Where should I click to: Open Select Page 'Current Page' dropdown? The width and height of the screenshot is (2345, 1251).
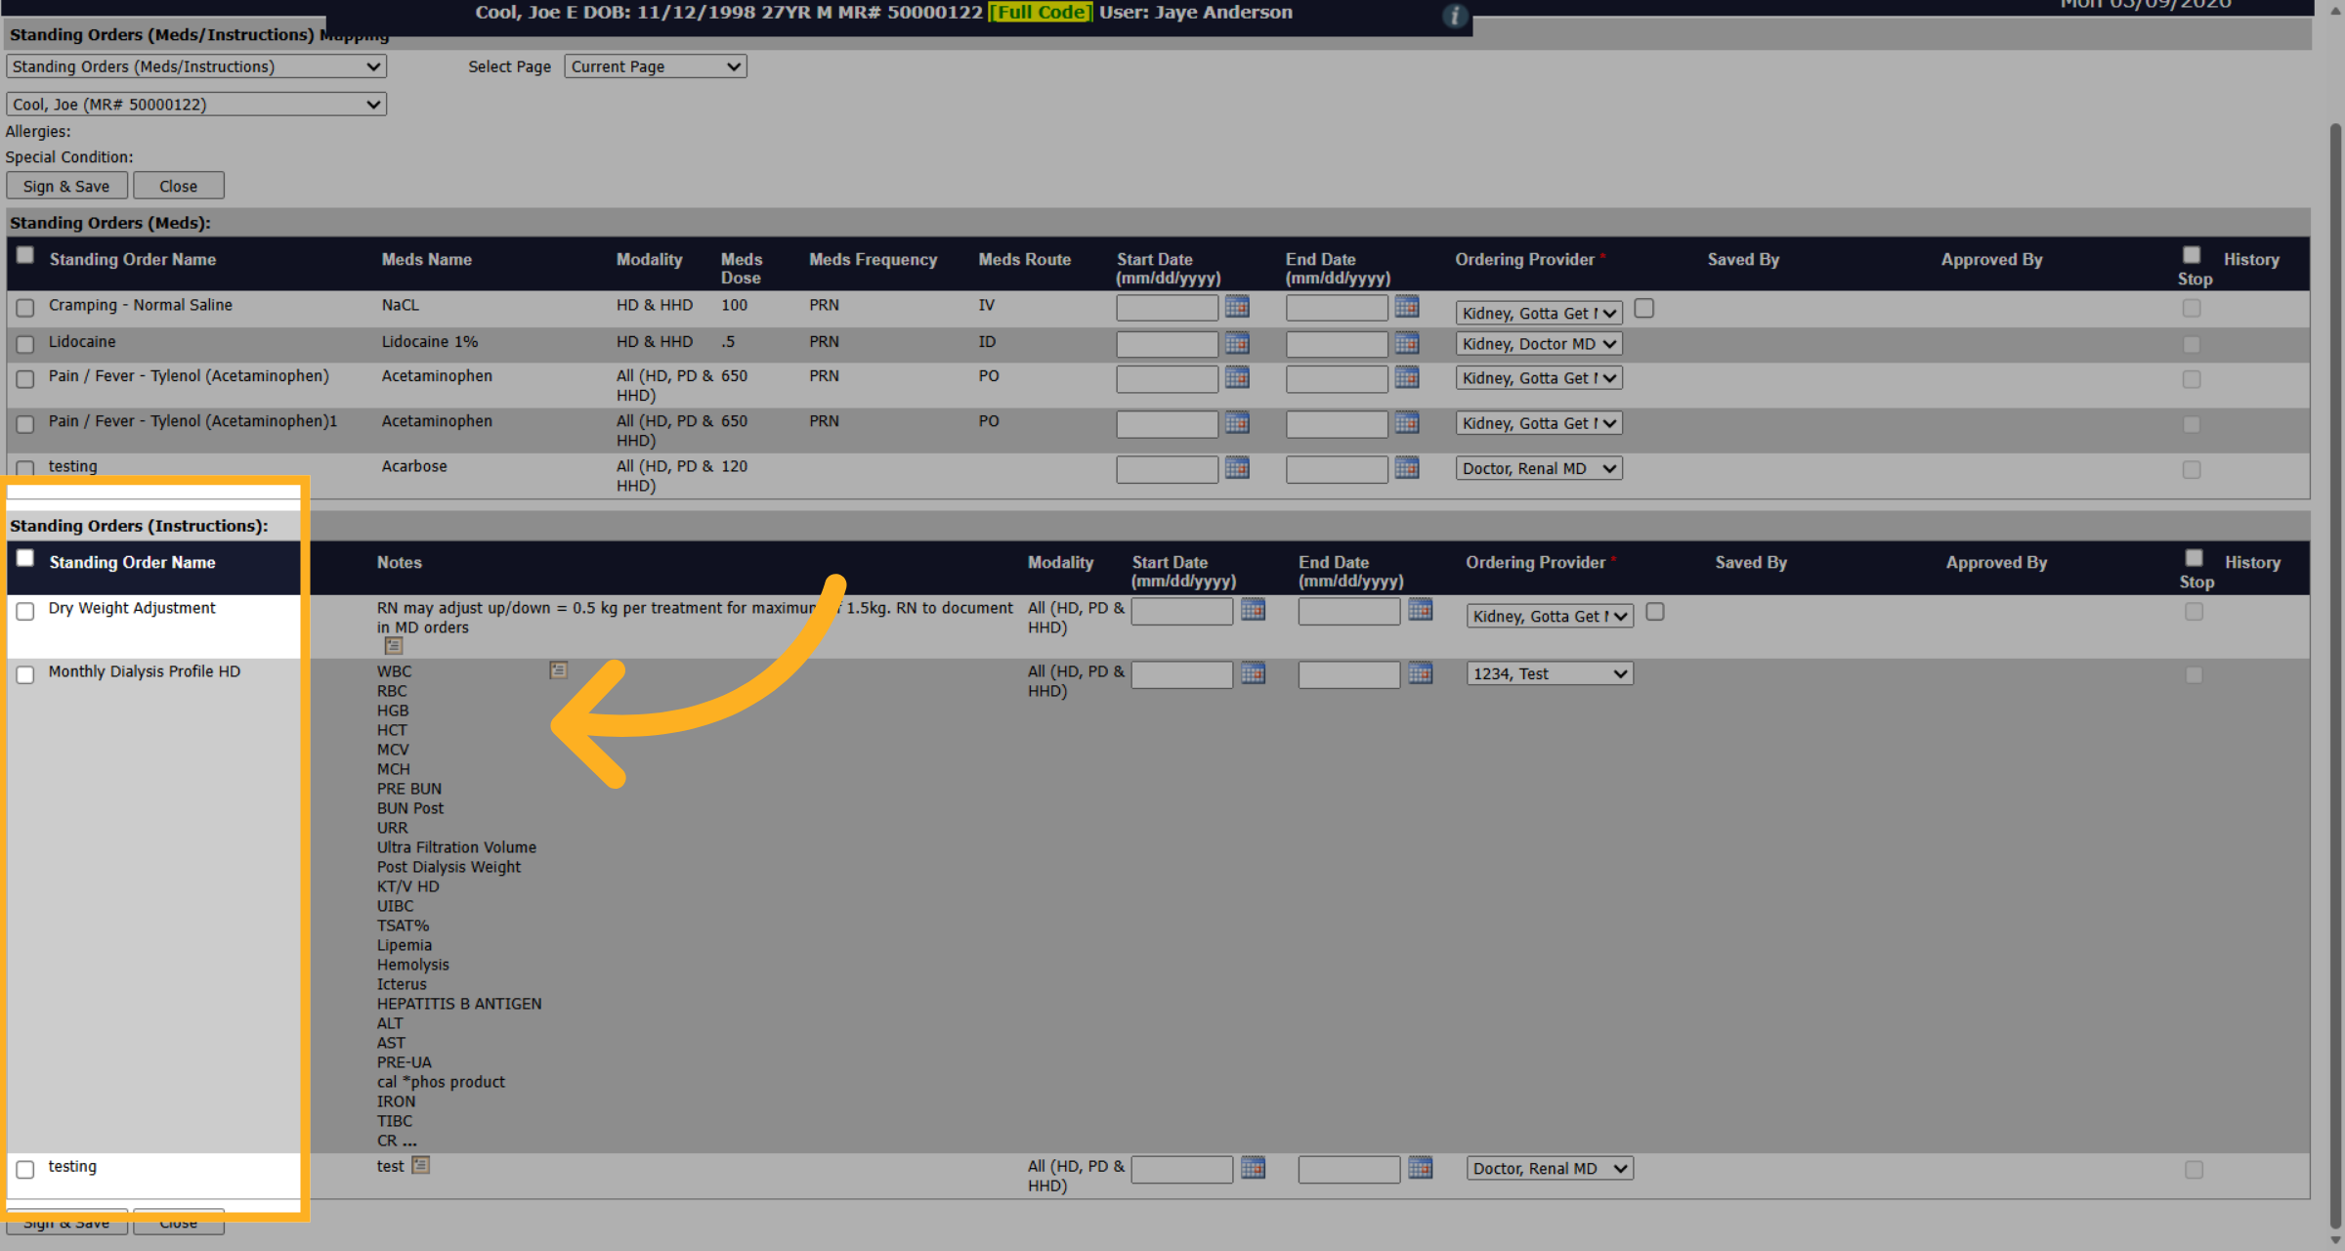(656, 66)
